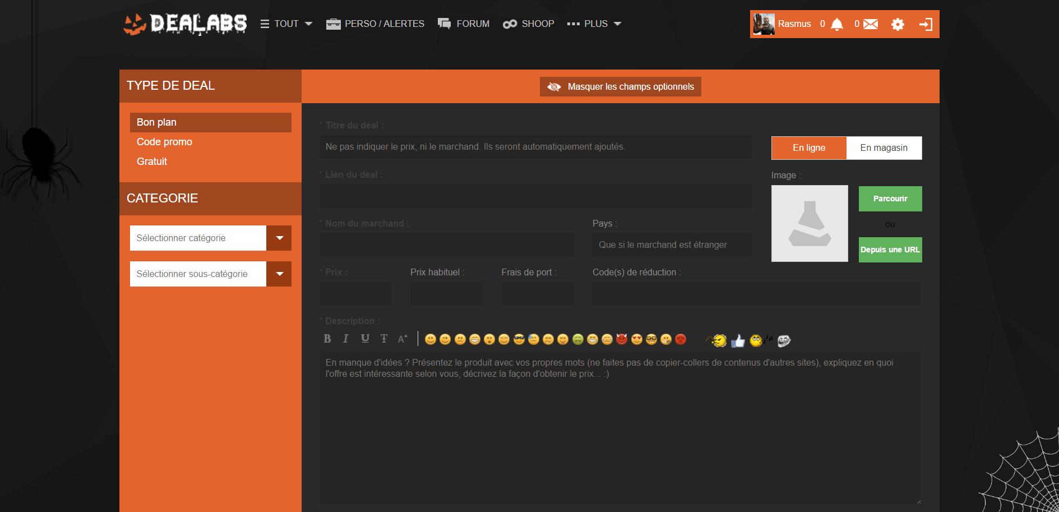Select the En ligne option

(809, 148)
